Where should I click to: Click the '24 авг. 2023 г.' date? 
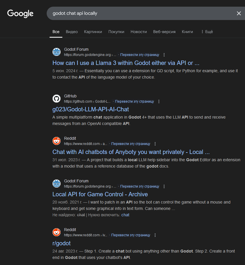coord(65,251)
